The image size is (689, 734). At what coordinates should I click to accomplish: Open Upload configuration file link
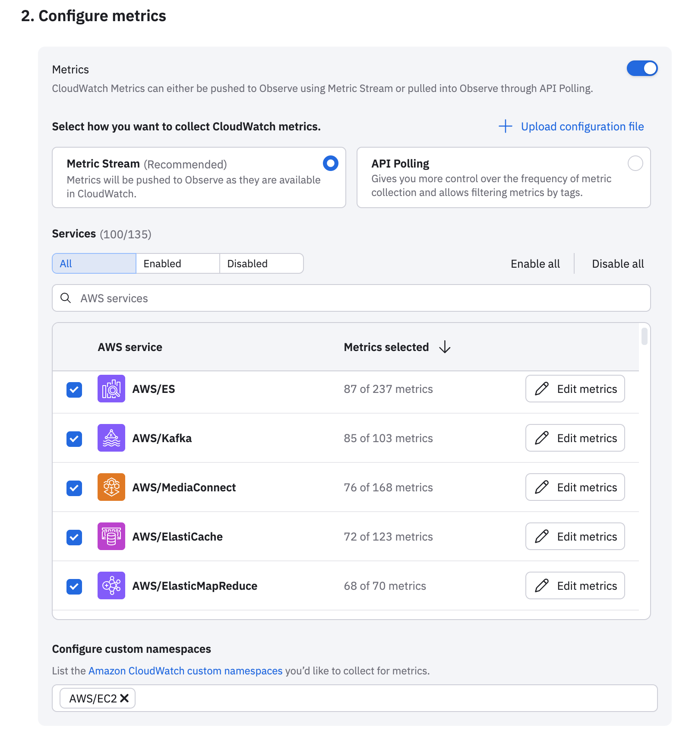coord(582,127)
